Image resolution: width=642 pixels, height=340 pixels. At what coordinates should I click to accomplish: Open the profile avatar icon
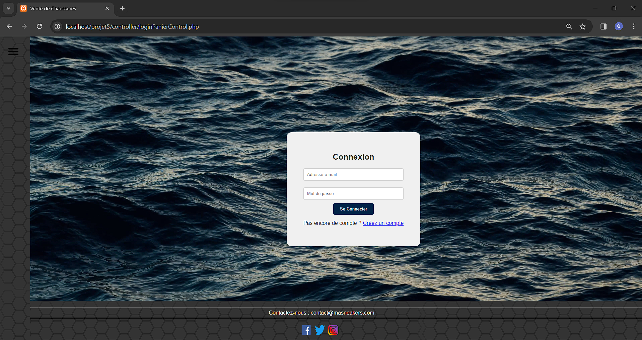(619, 26)
